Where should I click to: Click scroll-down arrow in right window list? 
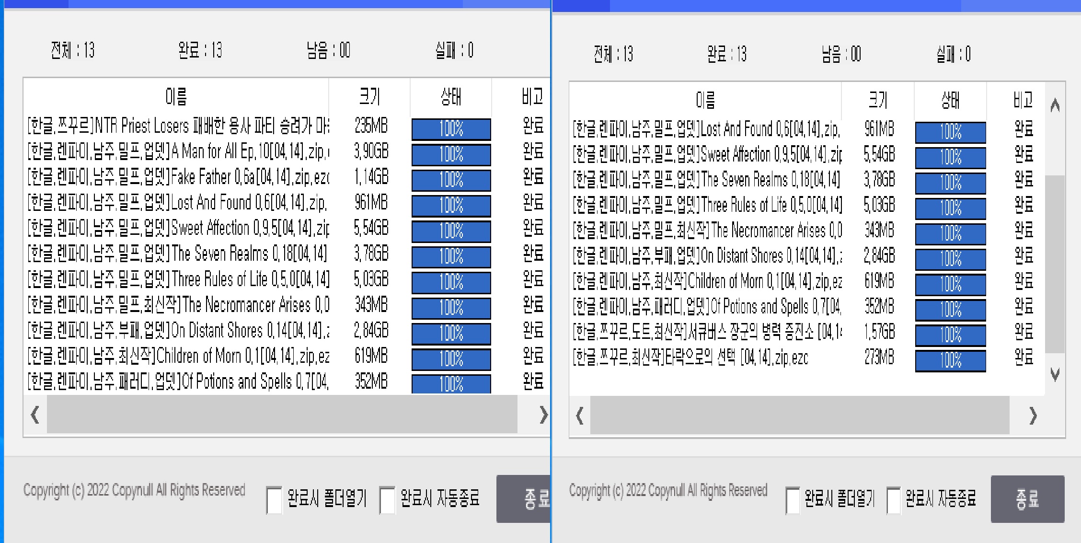pos(1055,374)
